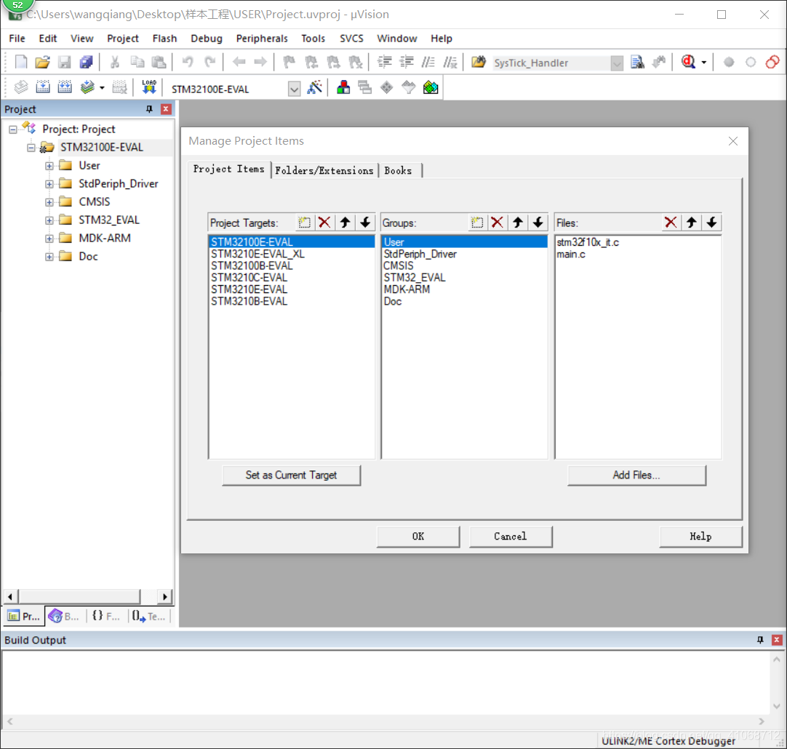
Task: Click Enable/Disable Breakpoint circle icon
Action: pos(750,62)
